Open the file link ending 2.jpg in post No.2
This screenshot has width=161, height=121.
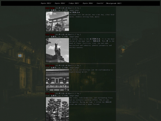tap(56, 37)
